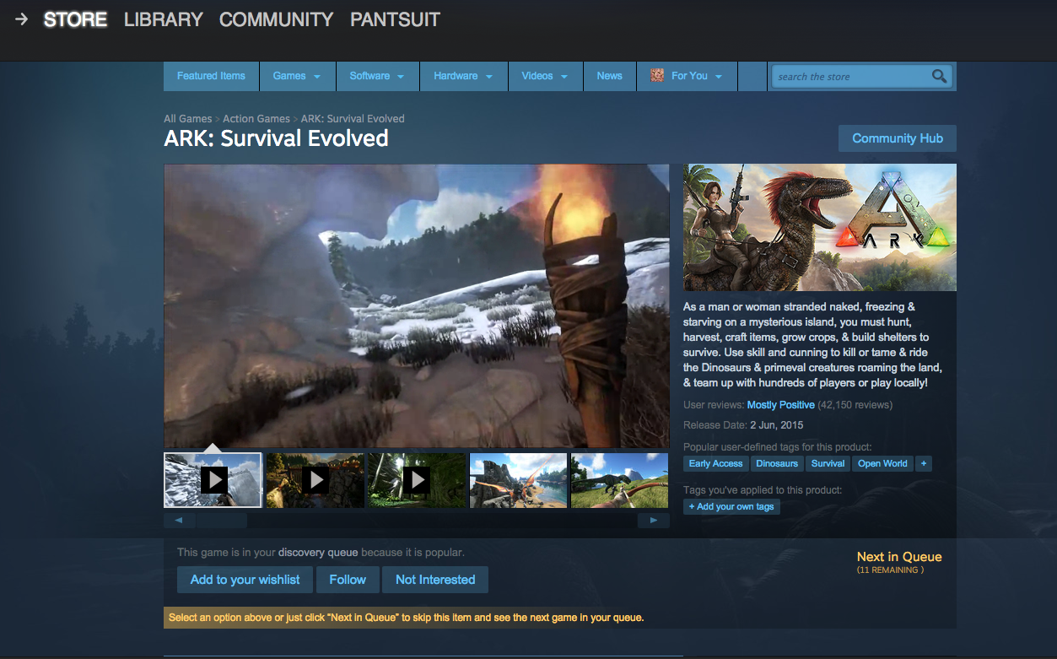Viewport: 1057px width, 659px height.
Task: Click the thumbnail strip scrollbar handle
Action: pyautogui.click(x=222, y=521)
